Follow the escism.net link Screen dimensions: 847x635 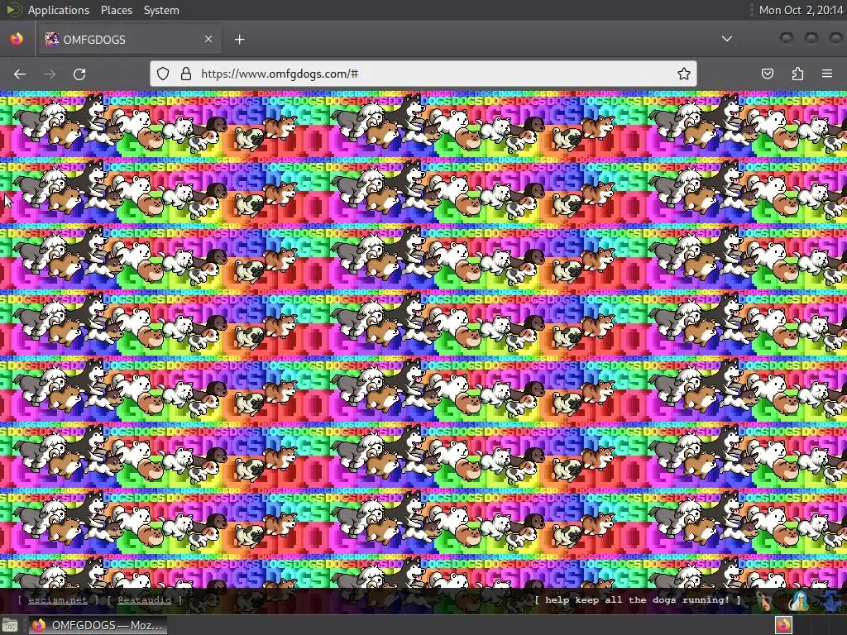(57, 600)
